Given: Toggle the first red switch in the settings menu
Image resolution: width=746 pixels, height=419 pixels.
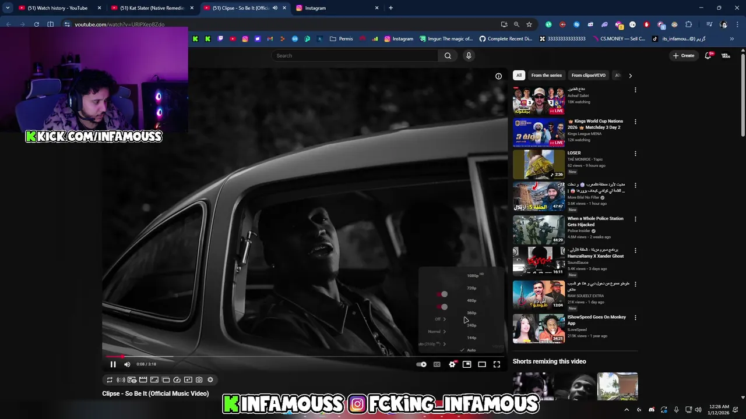Looking at the screenshot, I should (442, 294).
